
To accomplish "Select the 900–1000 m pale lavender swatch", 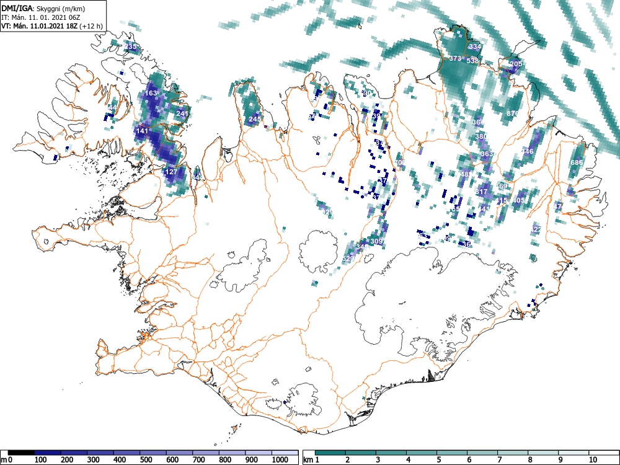I will pos(259,452).
